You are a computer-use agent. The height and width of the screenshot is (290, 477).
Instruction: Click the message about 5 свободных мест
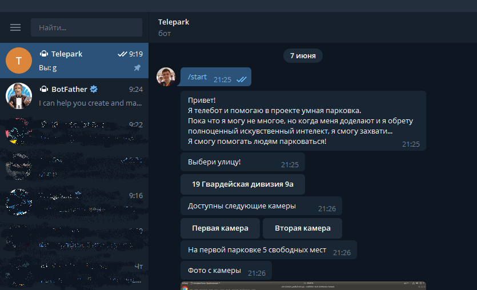click(268, 250)
